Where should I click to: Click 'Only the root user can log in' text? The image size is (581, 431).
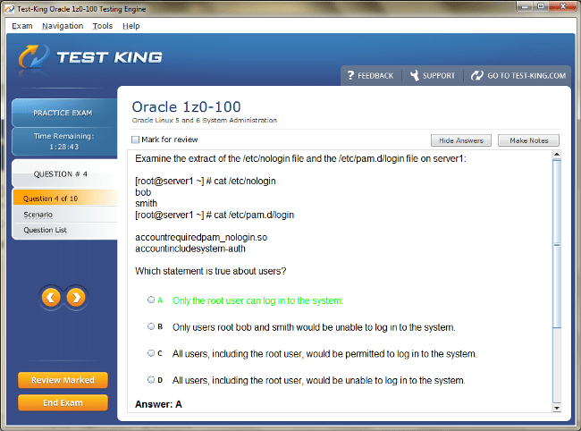[x=258, y=300]
